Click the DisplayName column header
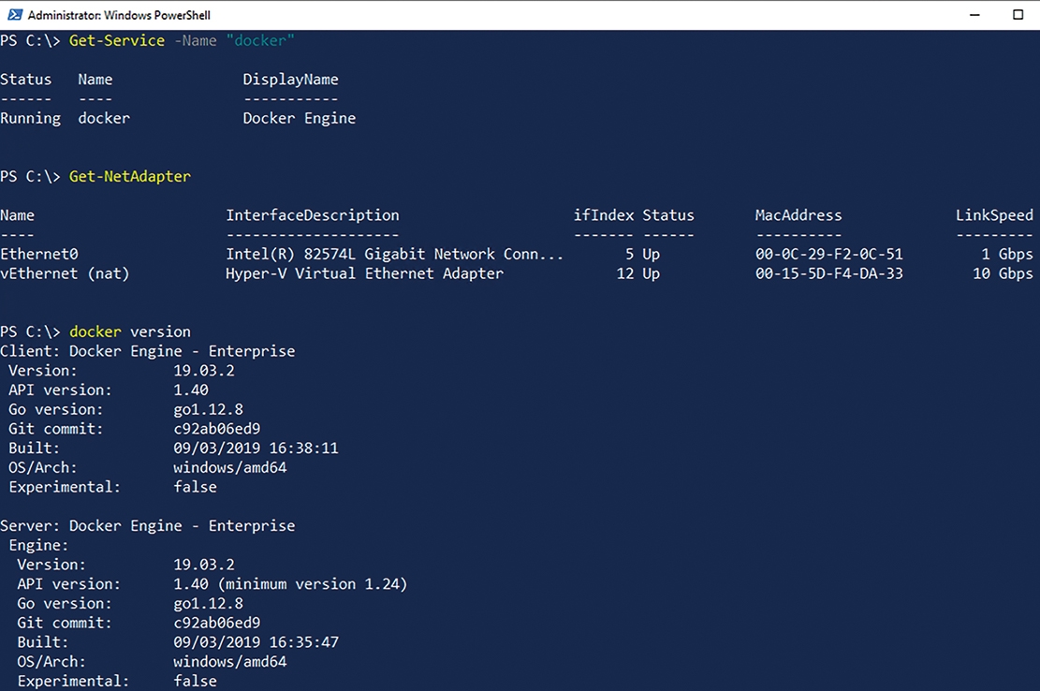 coord(290,80)
